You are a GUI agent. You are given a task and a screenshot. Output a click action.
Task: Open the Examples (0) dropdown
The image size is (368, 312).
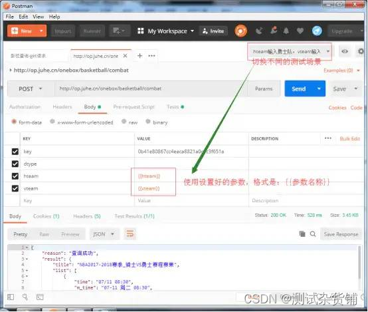[341, 71]
